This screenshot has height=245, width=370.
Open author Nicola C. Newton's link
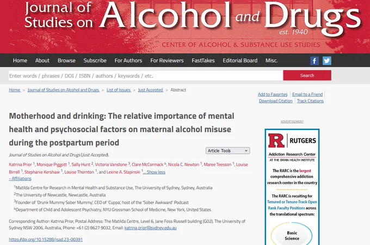pos(183,165)
